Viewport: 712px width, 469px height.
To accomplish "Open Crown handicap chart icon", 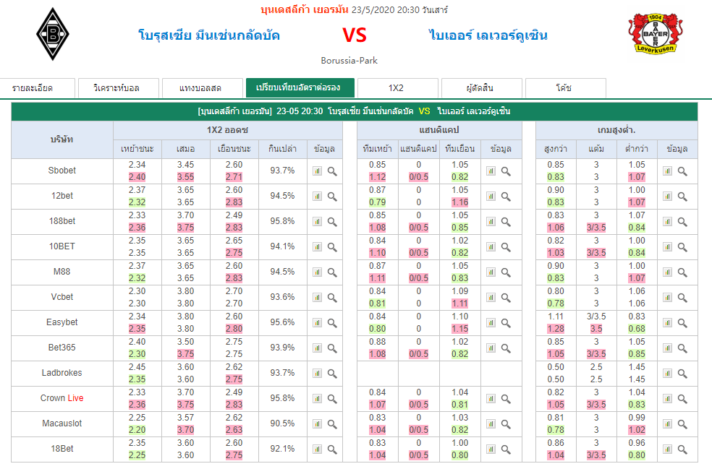I will [491, 399].
